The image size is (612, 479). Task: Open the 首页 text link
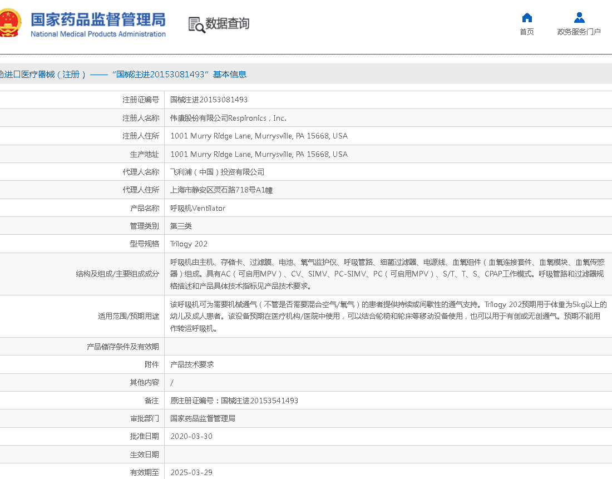(527, 32)
